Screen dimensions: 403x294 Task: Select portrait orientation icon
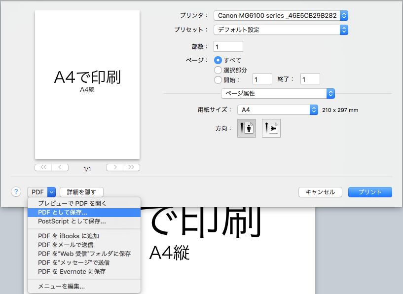(246, 128)
